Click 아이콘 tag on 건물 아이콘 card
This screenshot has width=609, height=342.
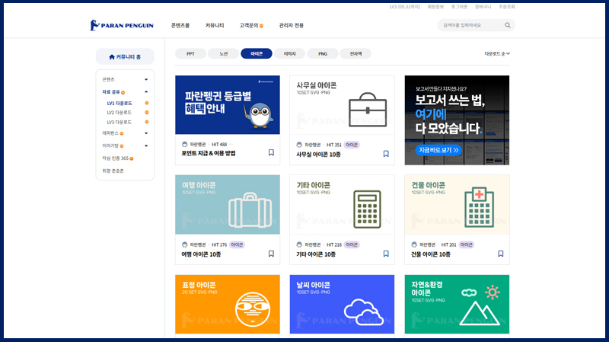coord(466,245)
